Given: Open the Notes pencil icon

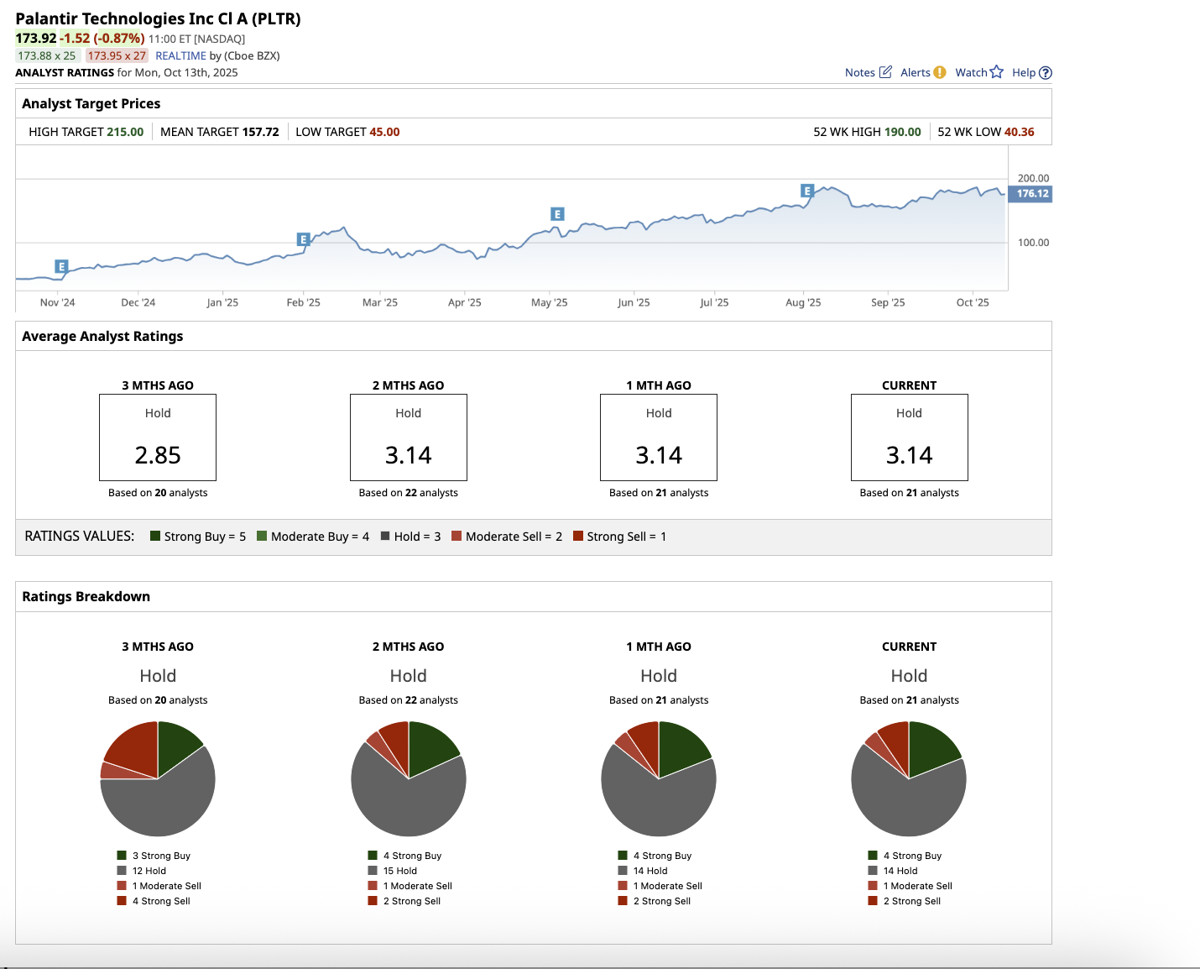Looking at the screenshot, I should click(885, 72).
